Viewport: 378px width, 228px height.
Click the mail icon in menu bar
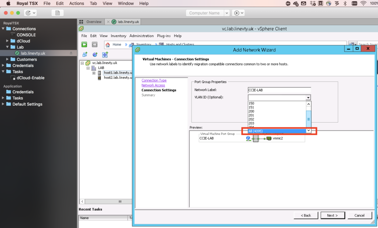(x=303, y=3)
